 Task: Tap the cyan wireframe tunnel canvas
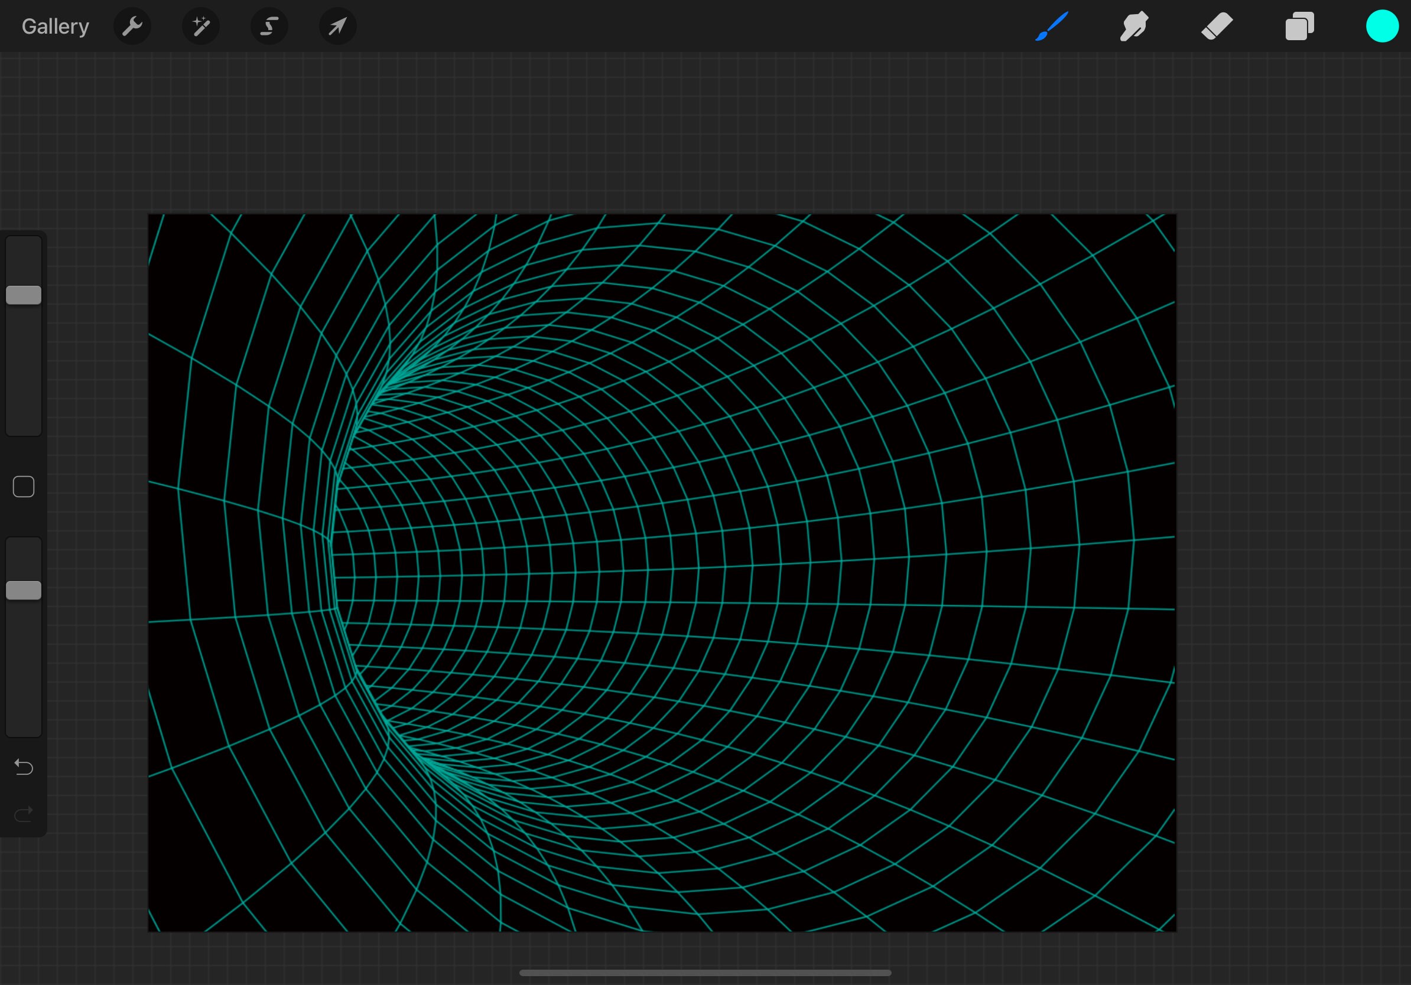coord(662,572)
